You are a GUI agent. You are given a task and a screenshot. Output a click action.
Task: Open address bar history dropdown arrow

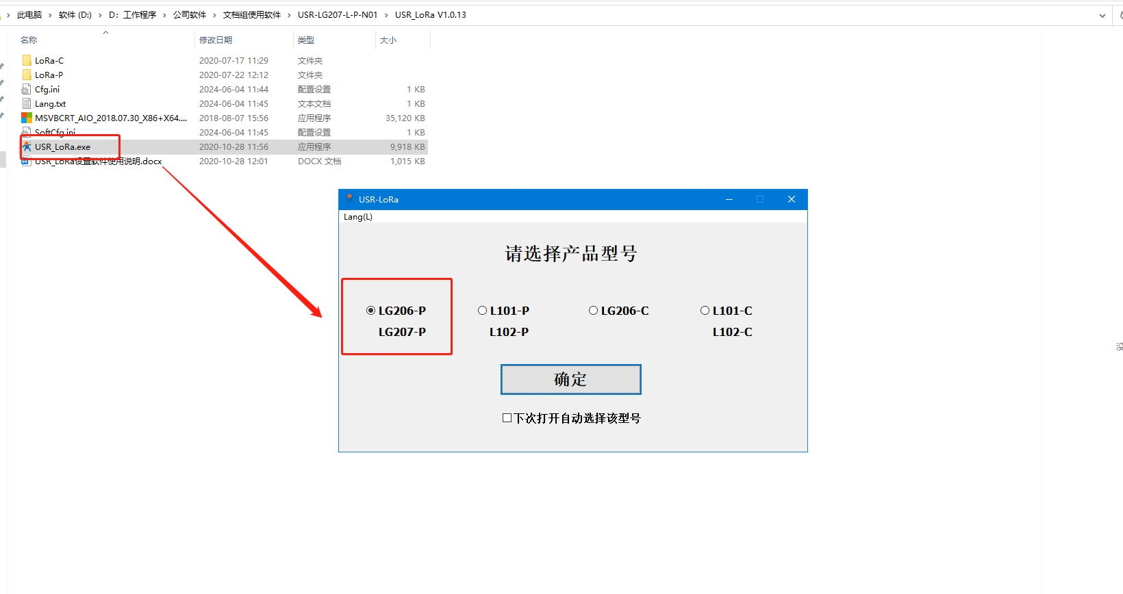tap(1102, 15)
